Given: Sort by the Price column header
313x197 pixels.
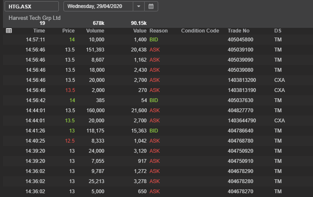Looking at the screenshot, I should coord(68,31).
